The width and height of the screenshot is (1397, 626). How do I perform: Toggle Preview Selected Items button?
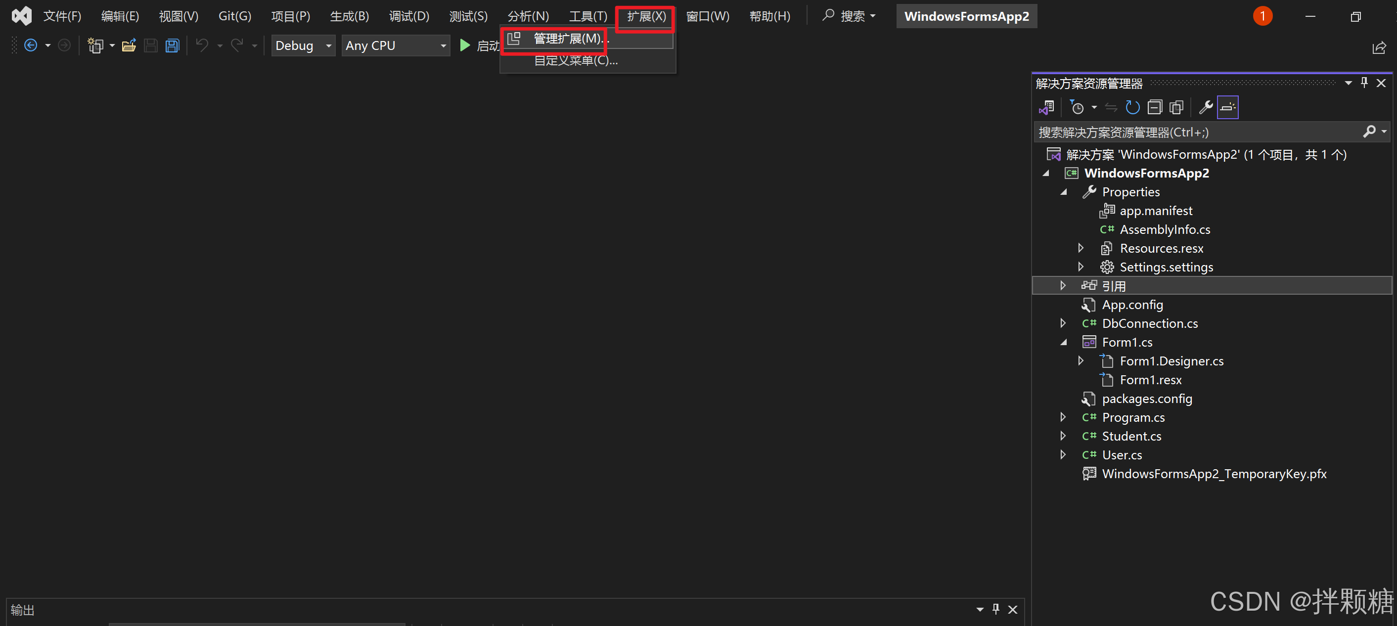click(1228, 107)
